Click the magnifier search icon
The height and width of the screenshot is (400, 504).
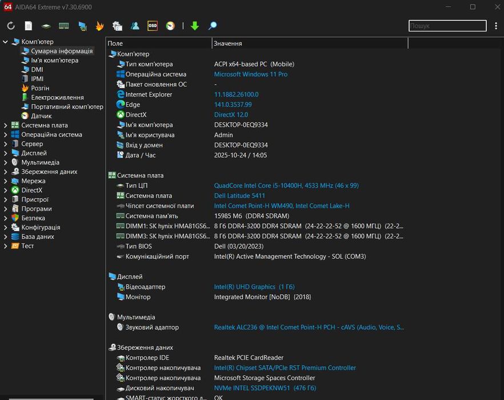tap(213, 26)
